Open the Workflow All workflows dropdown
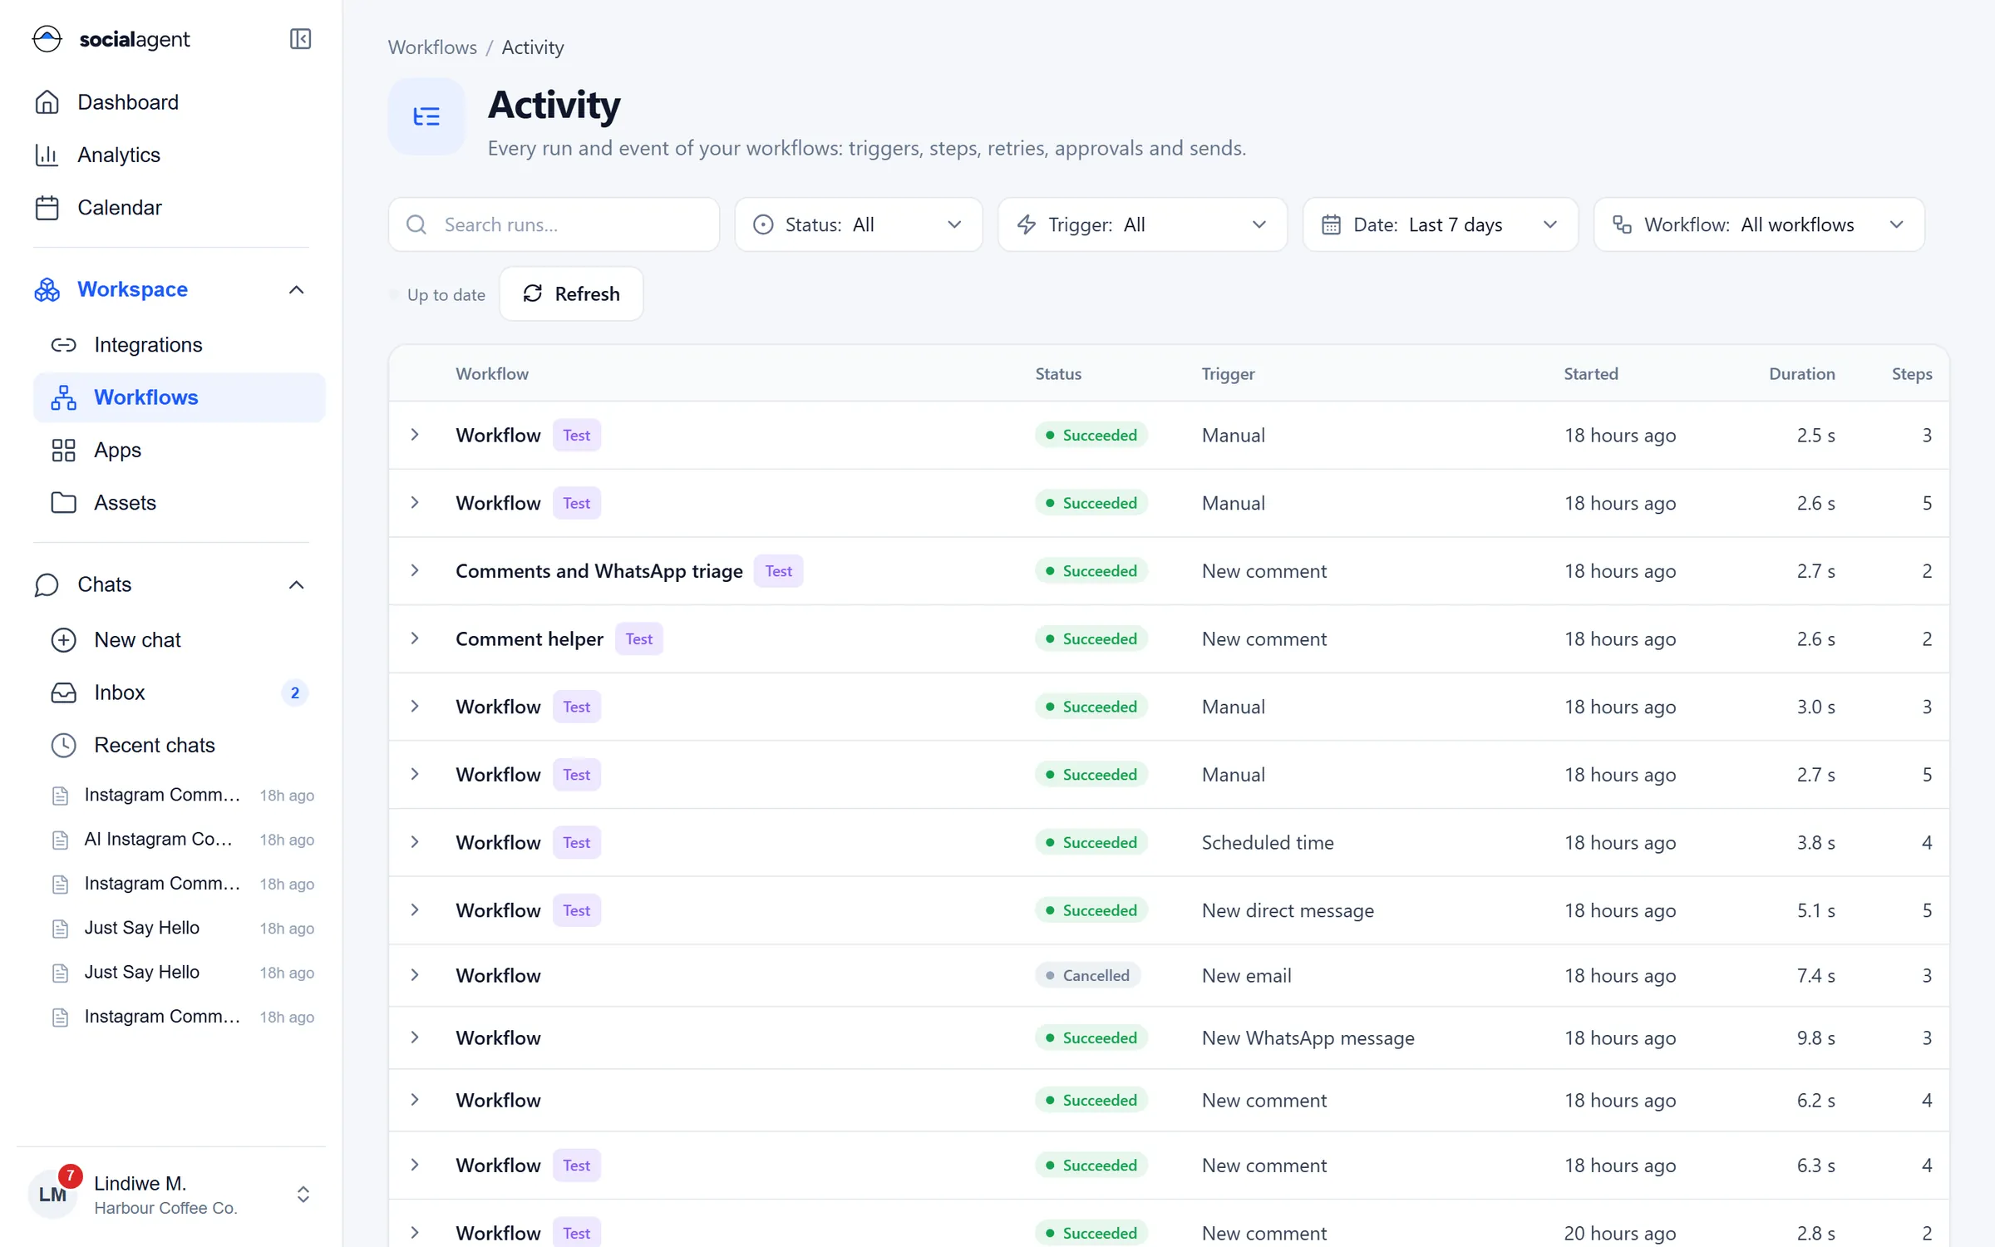 (x=1759, y=224)
